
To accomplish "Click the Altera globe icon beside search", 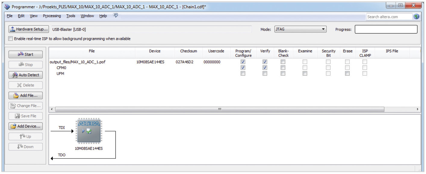I will point(417,17).
